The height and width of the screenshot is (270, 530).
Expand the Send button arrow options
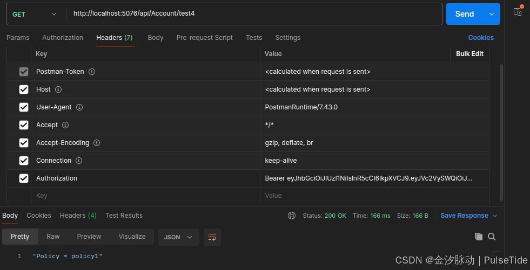pyautogui.click(x=492, y=14)
